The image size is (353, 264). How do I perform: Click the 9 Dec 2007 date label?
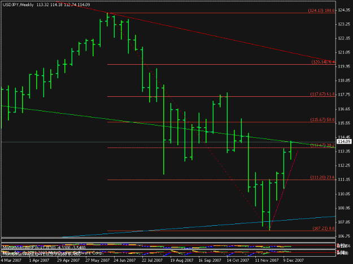293,261
